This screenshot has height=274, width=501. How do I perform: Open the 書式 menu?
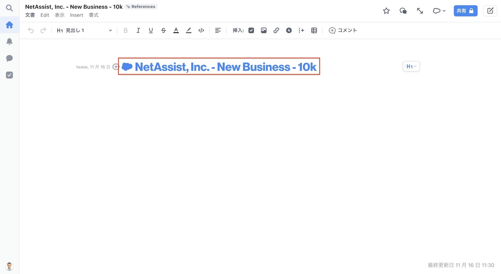[94, 15]
